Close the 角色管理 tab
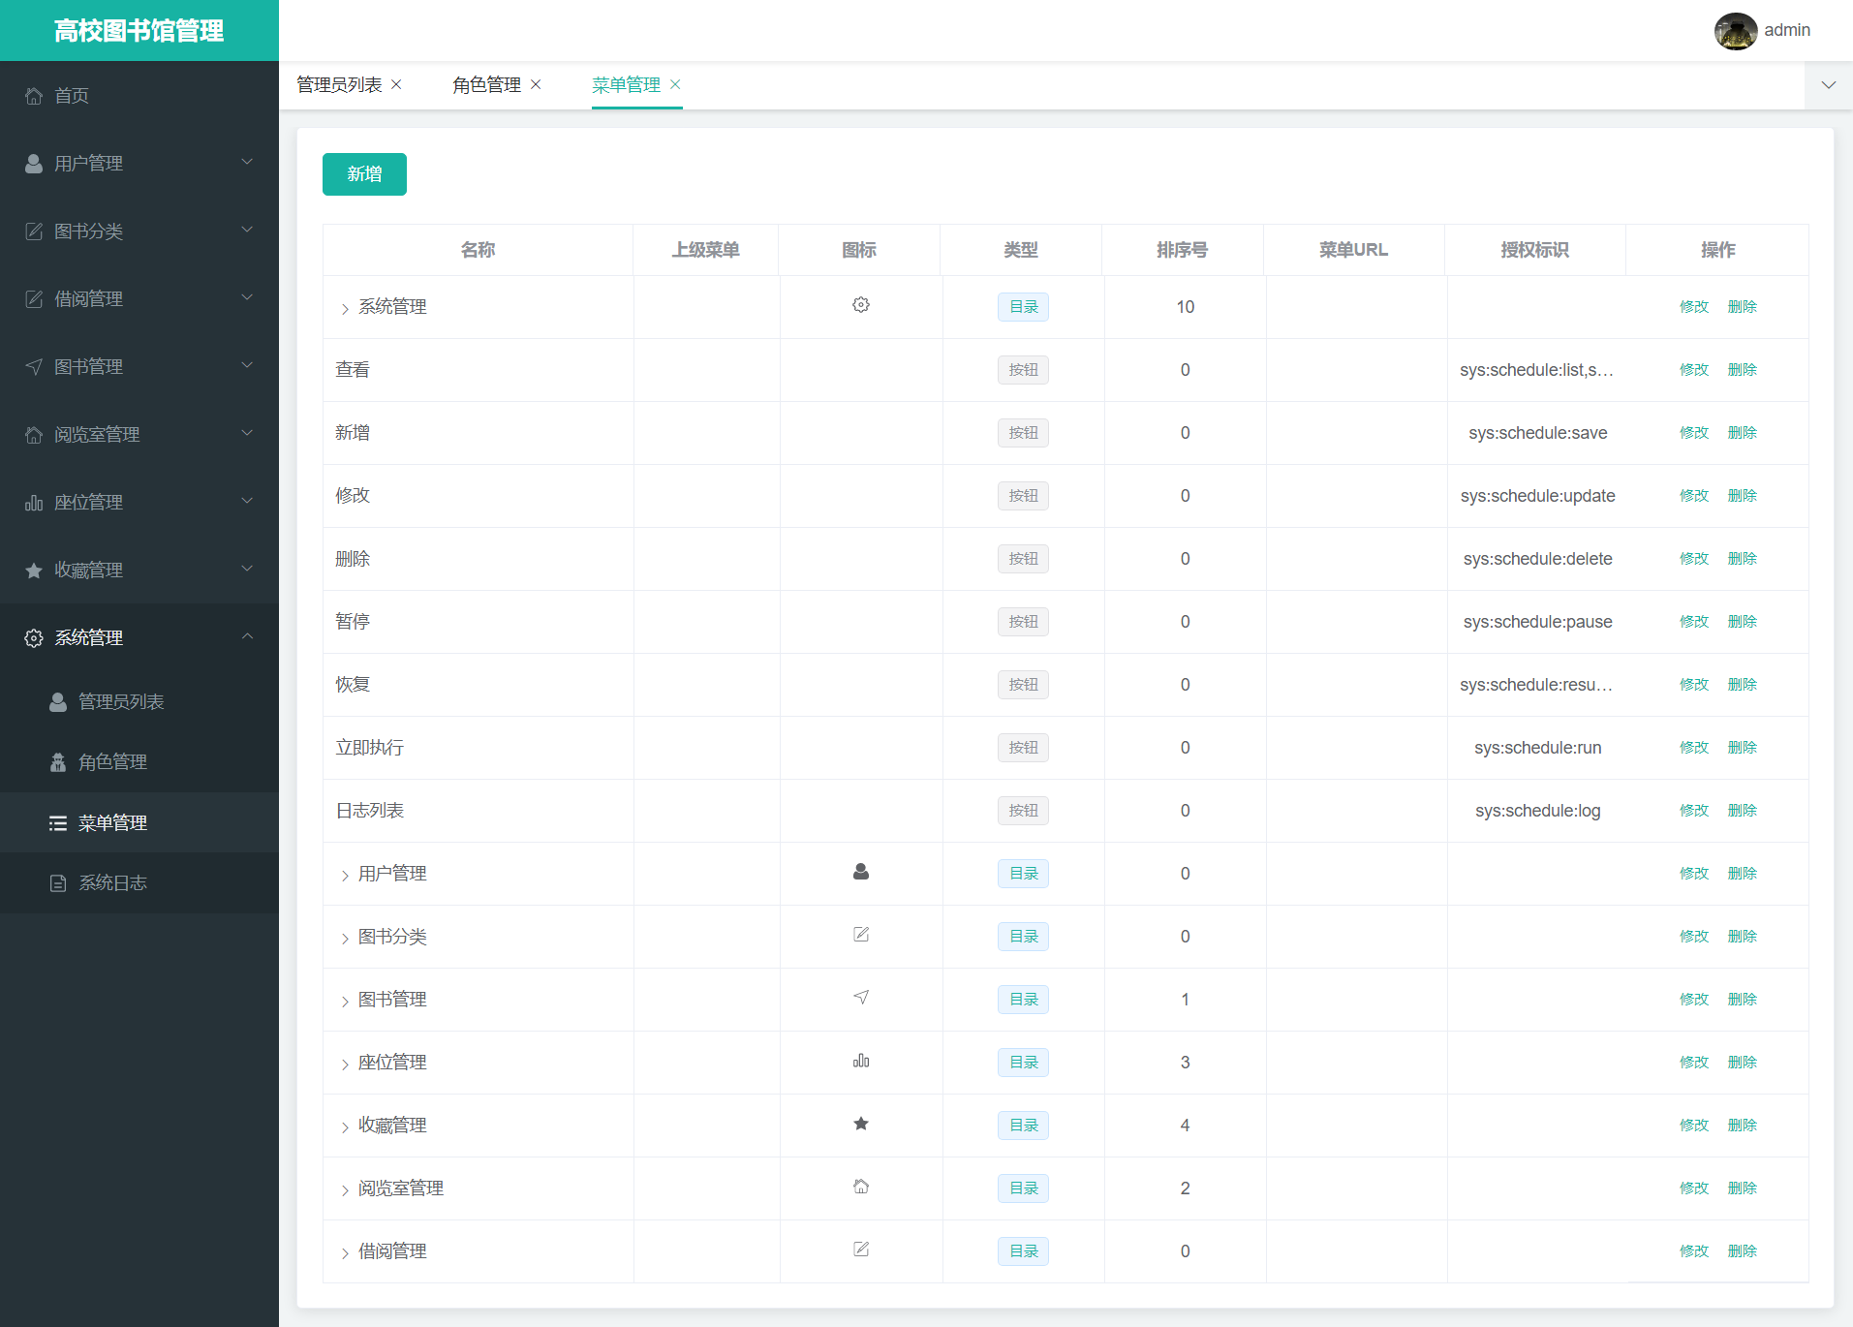This screenshot has width=1853, height=1327. (536, 85)
